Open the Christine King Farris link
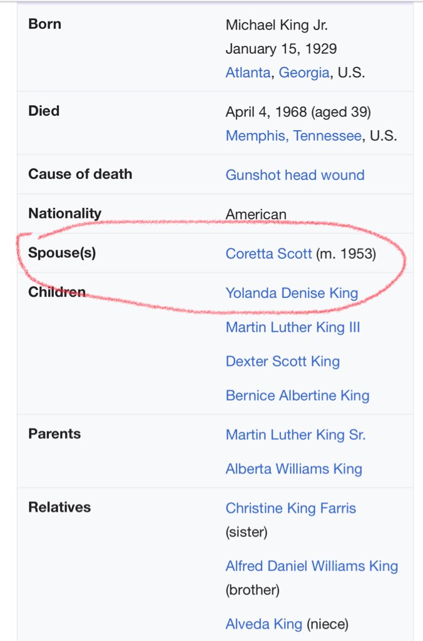This screenshot has height=641, width=423. pos(291,508)
